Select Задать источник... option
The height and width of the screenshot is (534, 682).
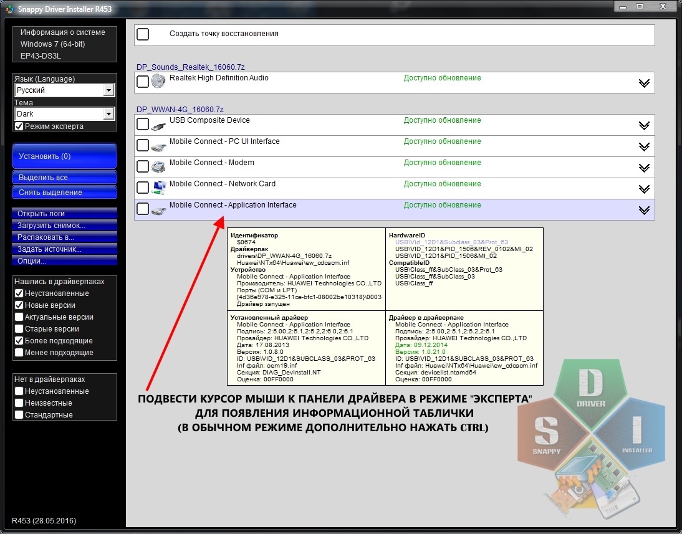tap(64, 249)
